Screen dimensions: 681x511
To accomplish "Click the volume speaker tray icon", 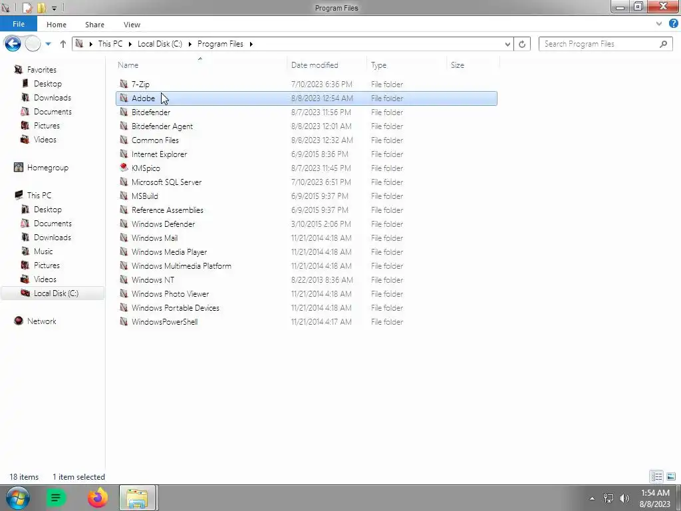I will click(x=624, y=498).
